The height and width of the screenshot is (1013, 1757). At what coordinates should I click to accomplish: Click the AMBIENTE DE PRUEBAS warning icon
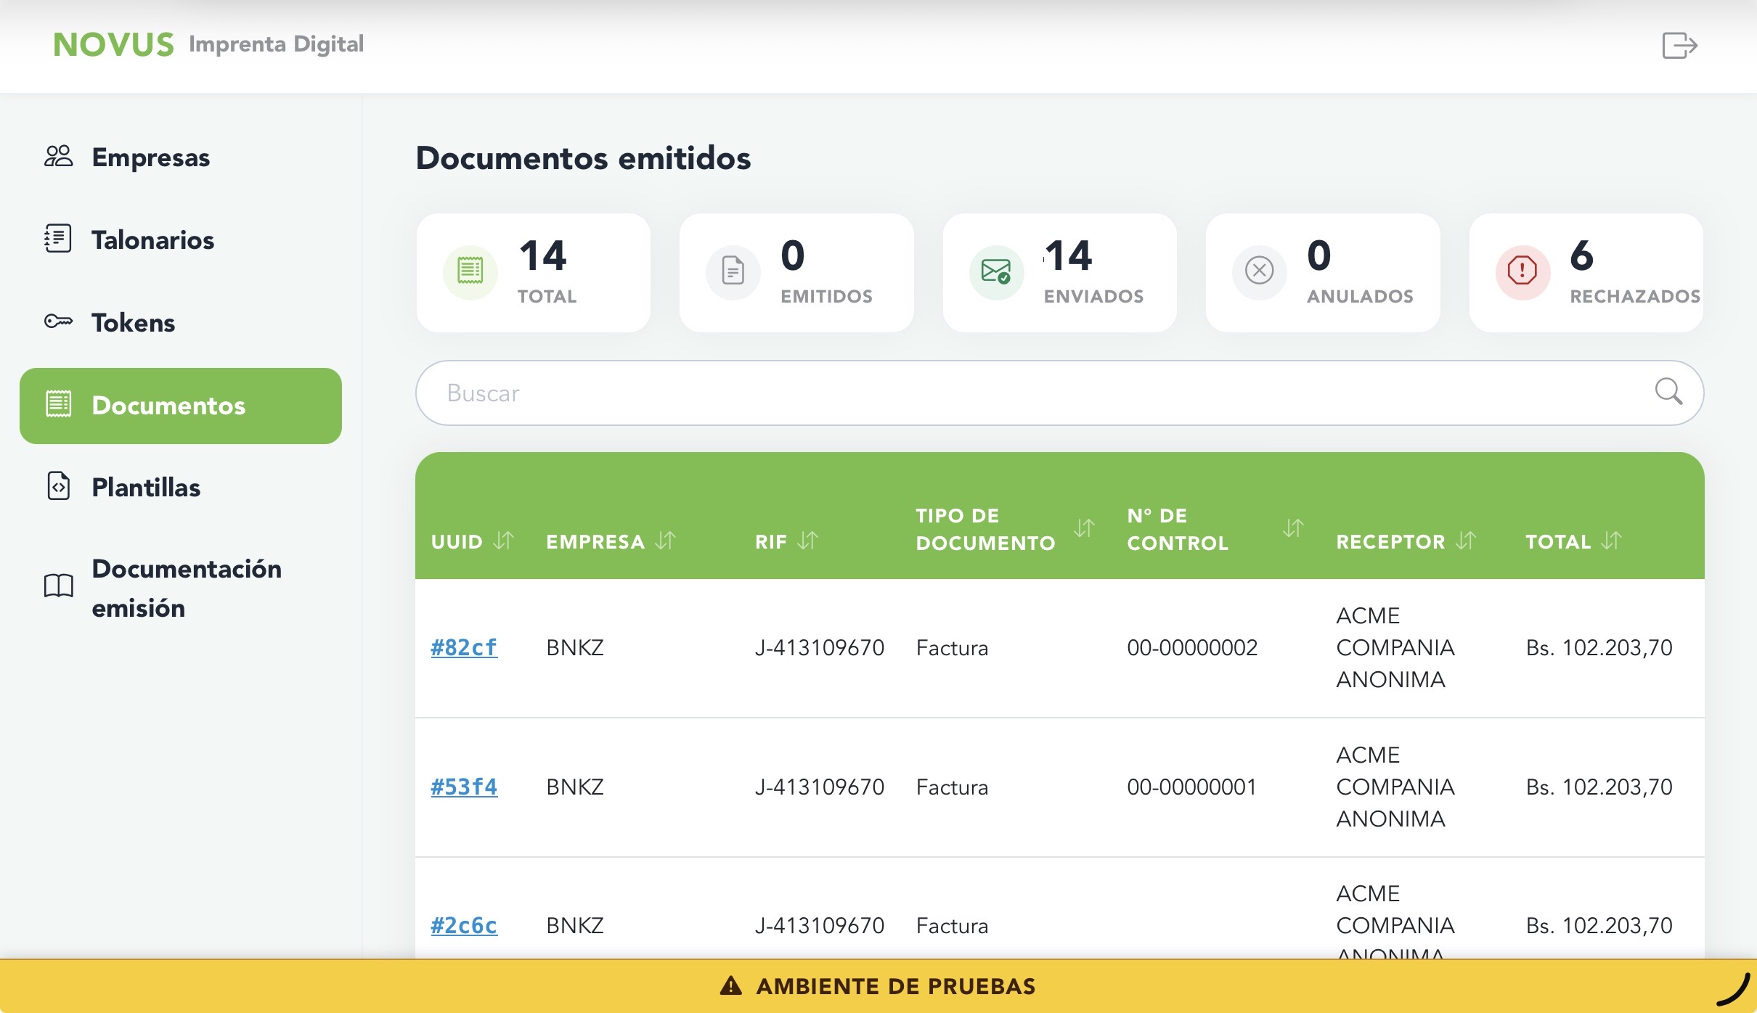tap(731, 985)
